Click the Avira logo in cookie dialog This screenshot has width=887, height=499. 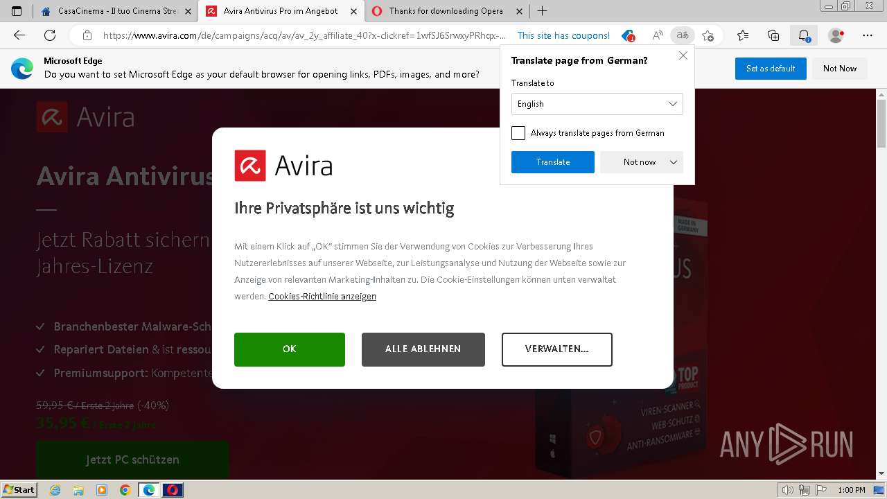(283, 166)
